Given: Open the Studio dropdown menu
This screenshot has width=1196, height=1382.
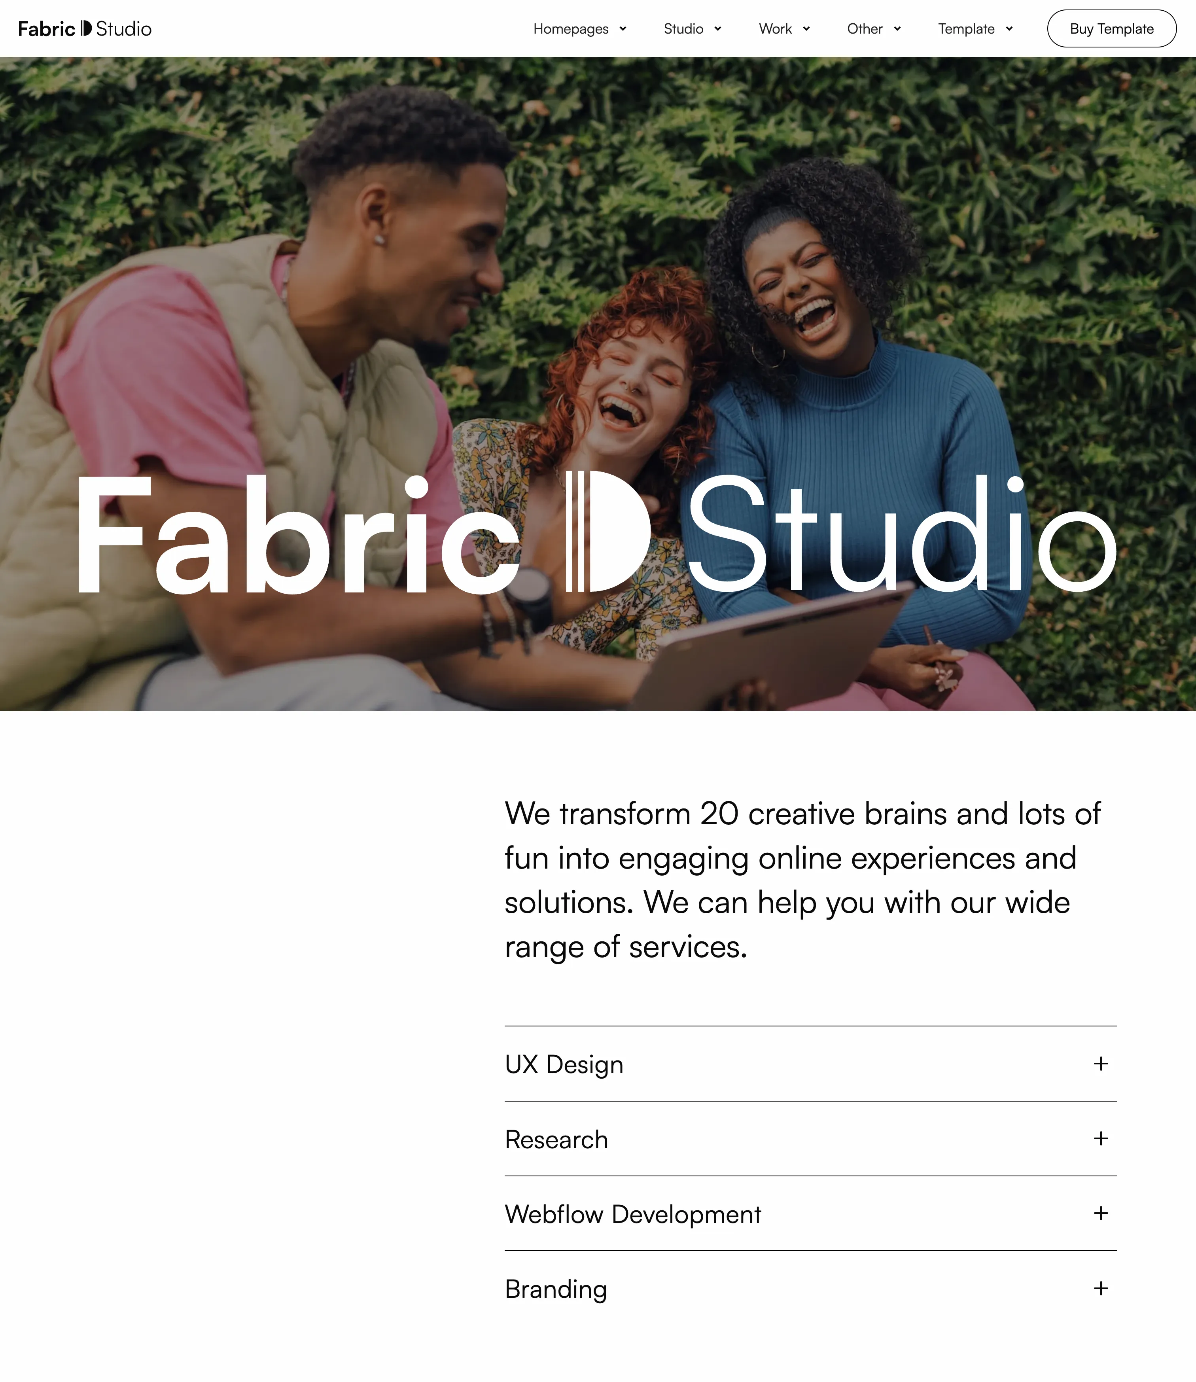Looking at the screenshot, I should (693, 29).
